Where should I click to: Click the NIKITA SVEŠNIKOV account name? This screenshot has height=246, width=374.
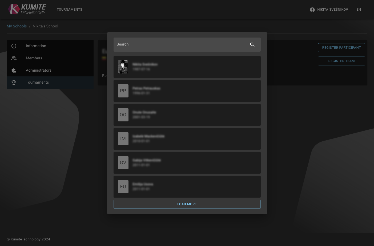coord(332,10)
